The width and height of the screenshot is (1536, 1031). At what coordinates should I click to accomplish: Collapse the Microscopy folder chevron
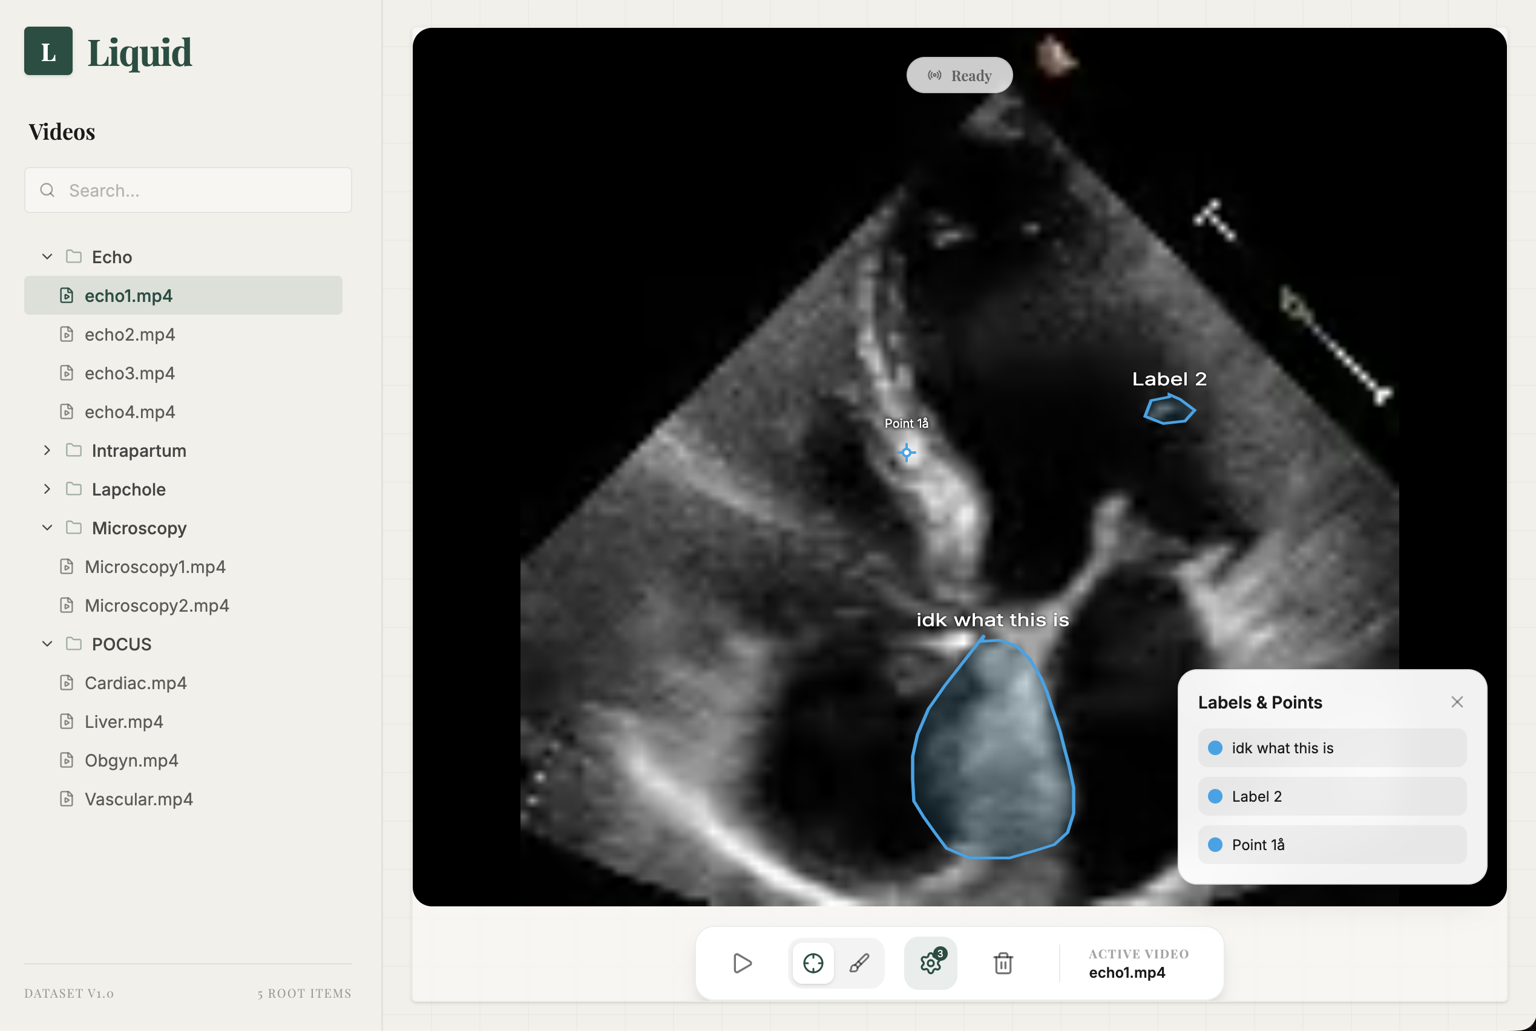(47, 528)
